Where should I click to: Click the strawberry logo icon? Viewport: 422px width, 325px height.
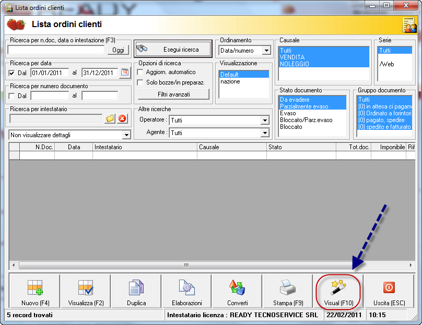(x=16, y=25)
